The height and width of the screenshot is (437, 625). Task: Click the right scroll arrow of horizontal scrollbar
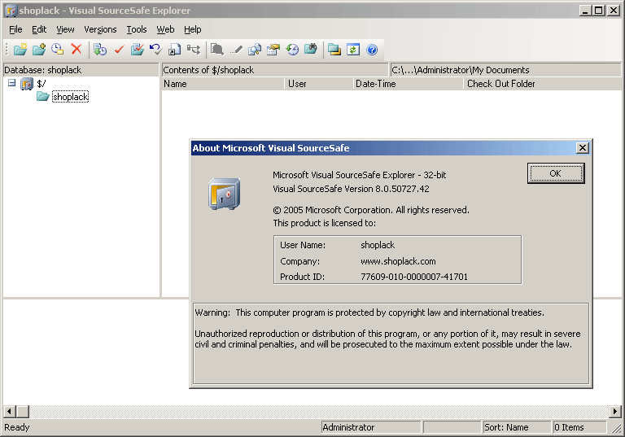[615, 412]
